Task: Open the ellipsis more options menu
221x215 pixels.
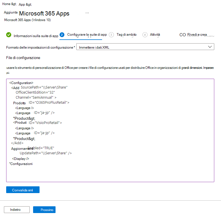Action: pos(87,13)
